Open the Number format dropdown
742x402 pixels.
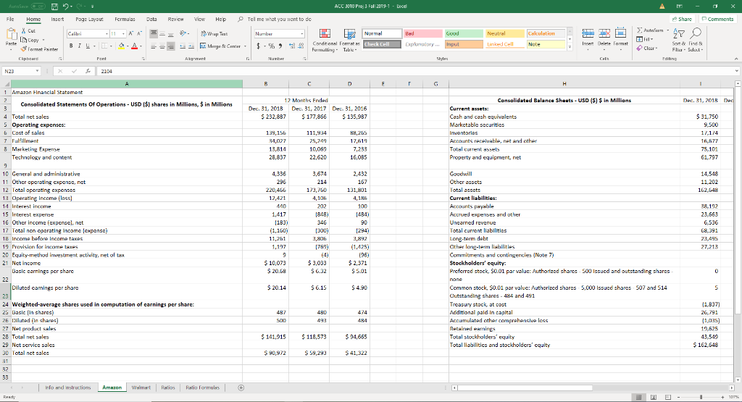(x=302, y=33)
